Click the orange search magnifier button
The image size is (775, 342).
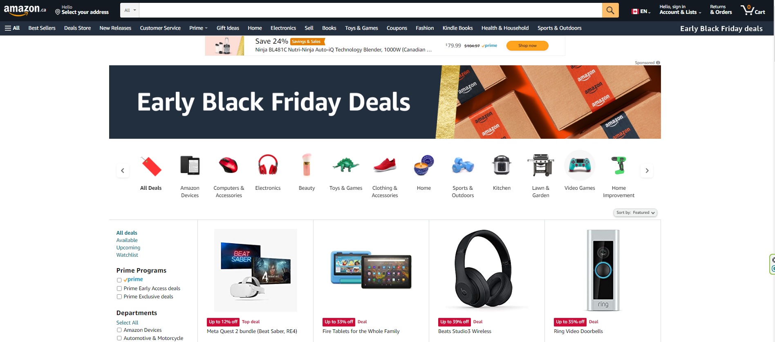click(x=610, y=10)
